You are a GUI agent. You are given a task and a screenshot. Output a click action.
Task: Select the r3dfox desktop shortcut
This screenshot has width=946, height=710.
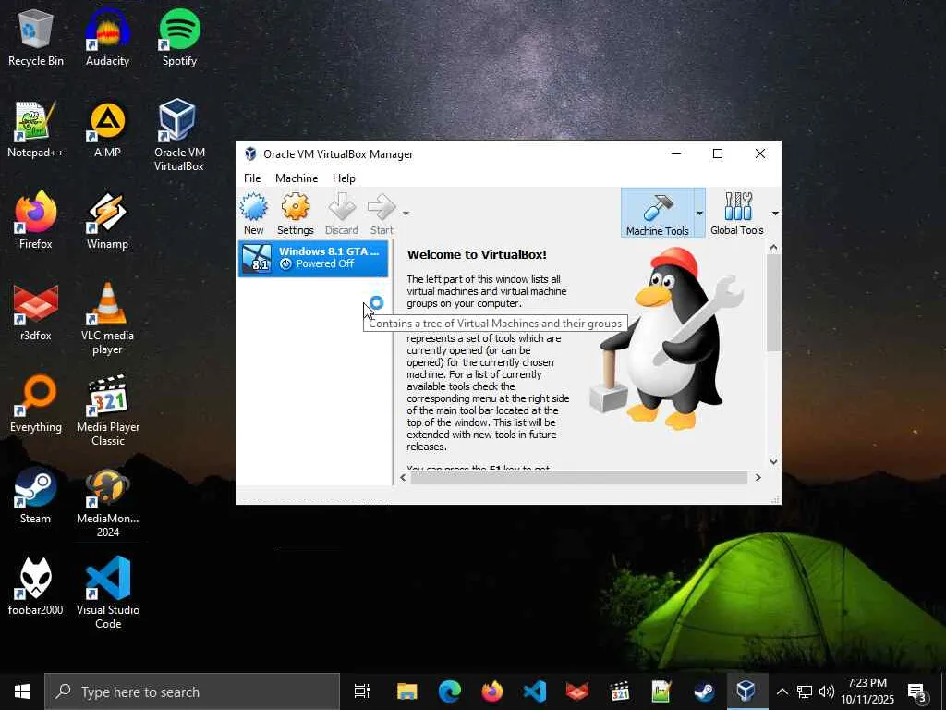pos(36,312)
